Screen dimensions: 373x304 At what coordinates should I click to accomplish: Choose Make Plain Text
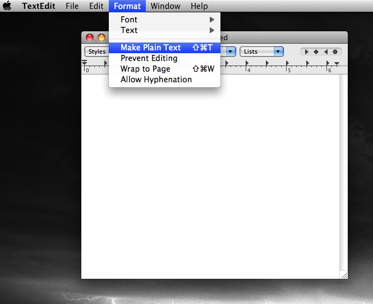164,48
